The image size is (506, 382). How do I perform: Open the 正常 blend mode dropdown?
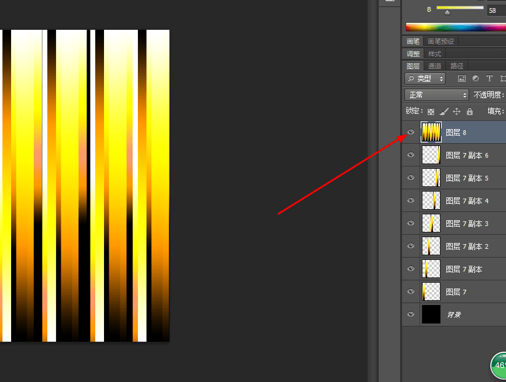436,95
